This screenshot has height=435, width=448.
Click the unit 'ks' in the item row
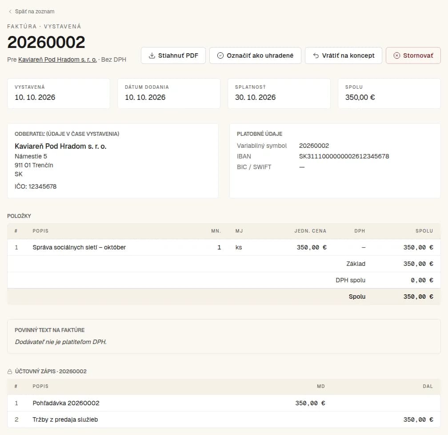coord(239,247)
